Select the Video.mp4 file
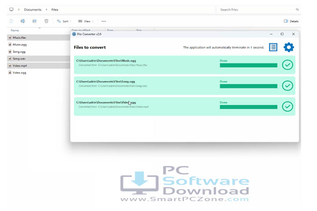Image resolution: width=317 pixels, height=211 pixels. [38, 65]
